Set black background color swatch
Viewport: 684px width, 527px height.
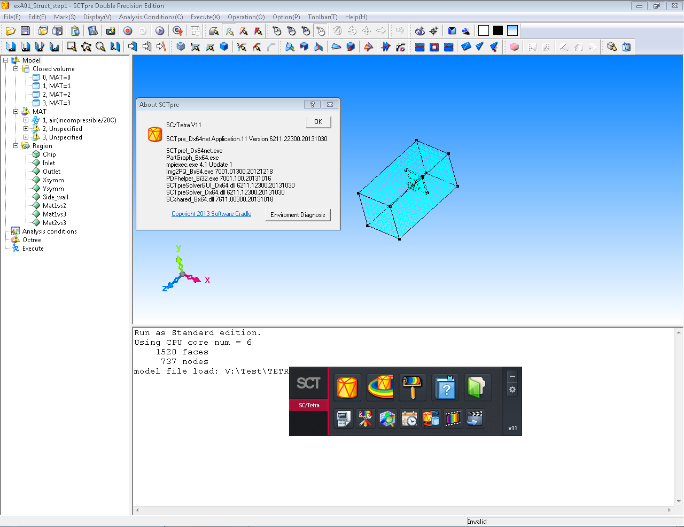tap(498, 31)
